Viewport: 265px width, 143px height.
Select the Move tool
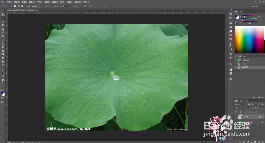[3, 15]
